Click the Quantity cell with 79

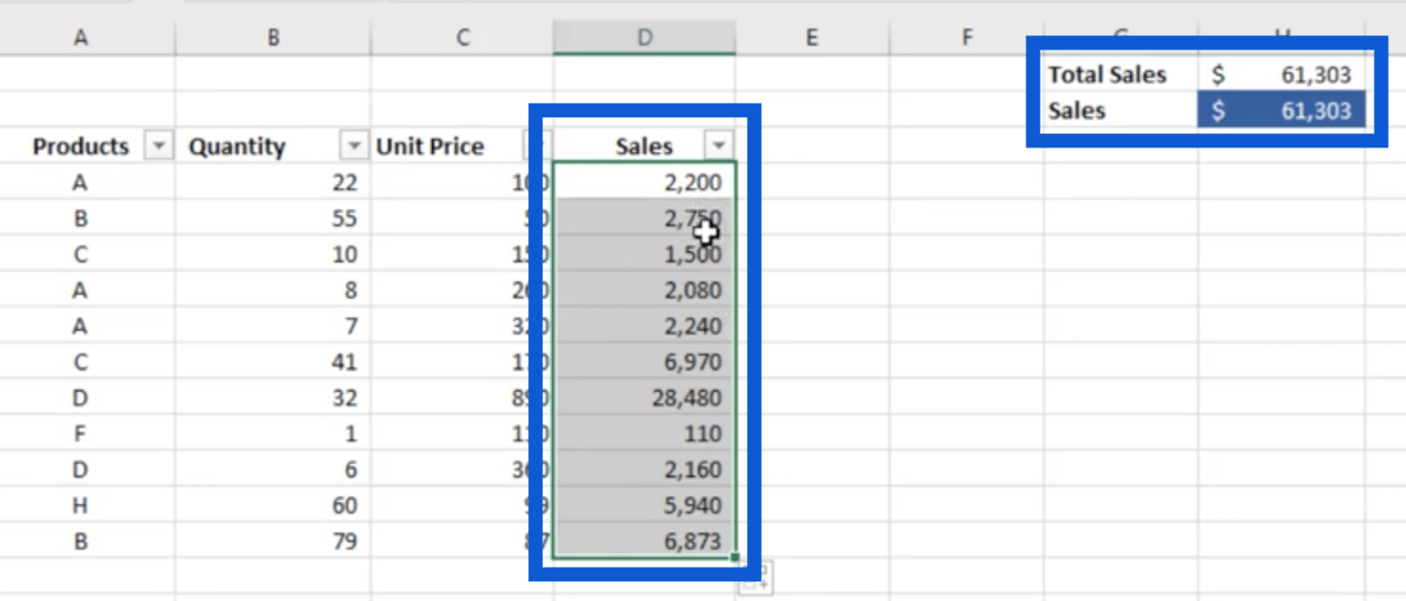coord(273,541)
